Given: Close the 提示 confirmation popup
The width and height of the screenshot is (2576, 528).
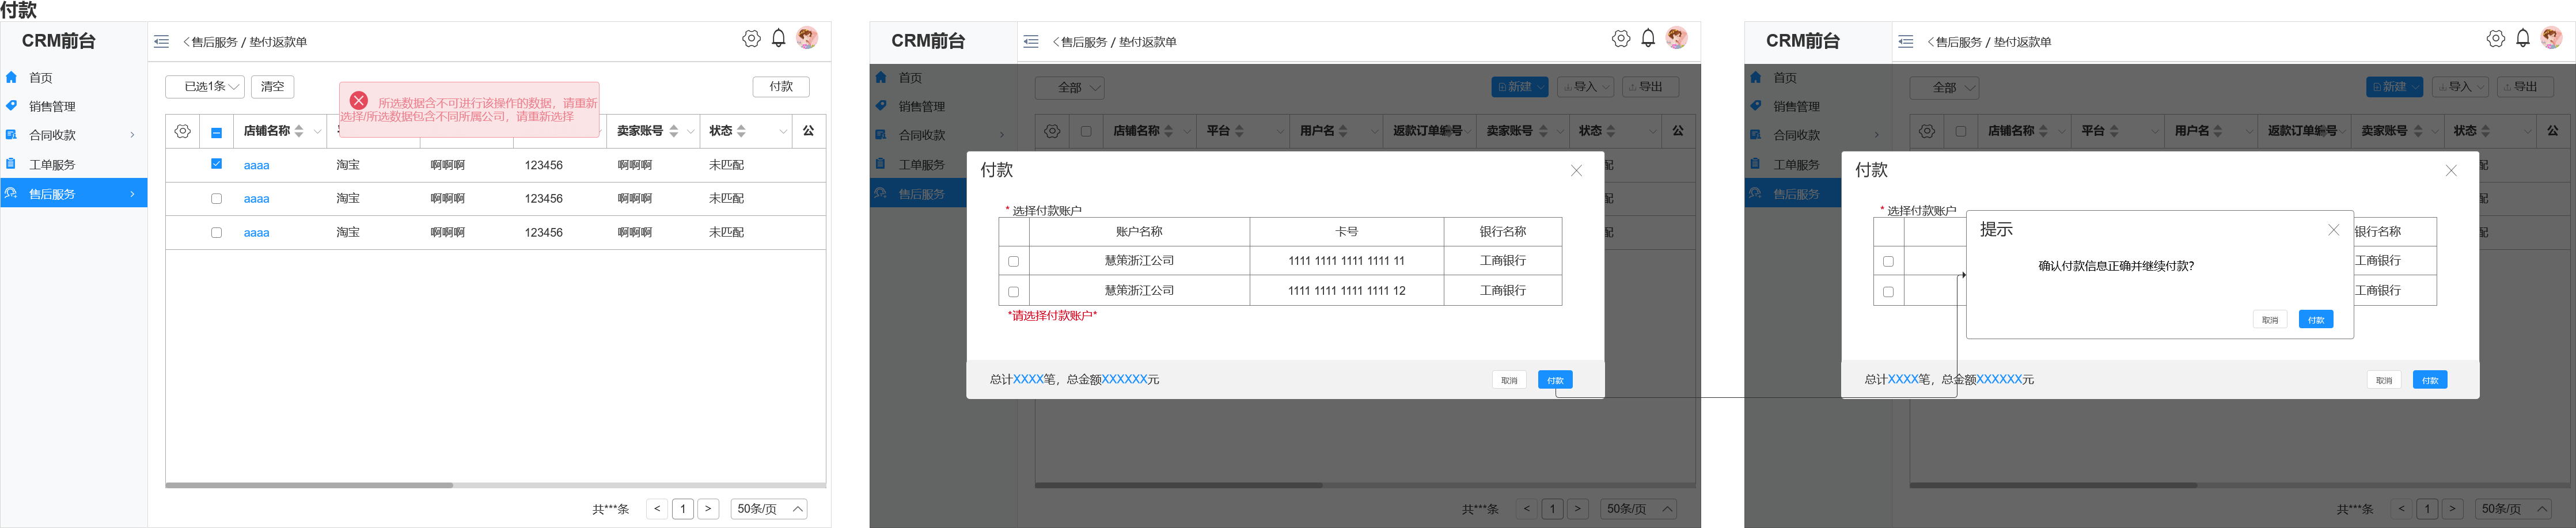Looking at the screenshot, I should pyautogui.click(x=2333, y=230).
